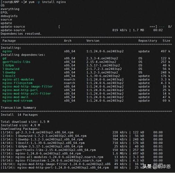175x173 pixels.
Task: Click version '2.3.3-4.oe2403sp2' in gd row
Action: point(102,58)
